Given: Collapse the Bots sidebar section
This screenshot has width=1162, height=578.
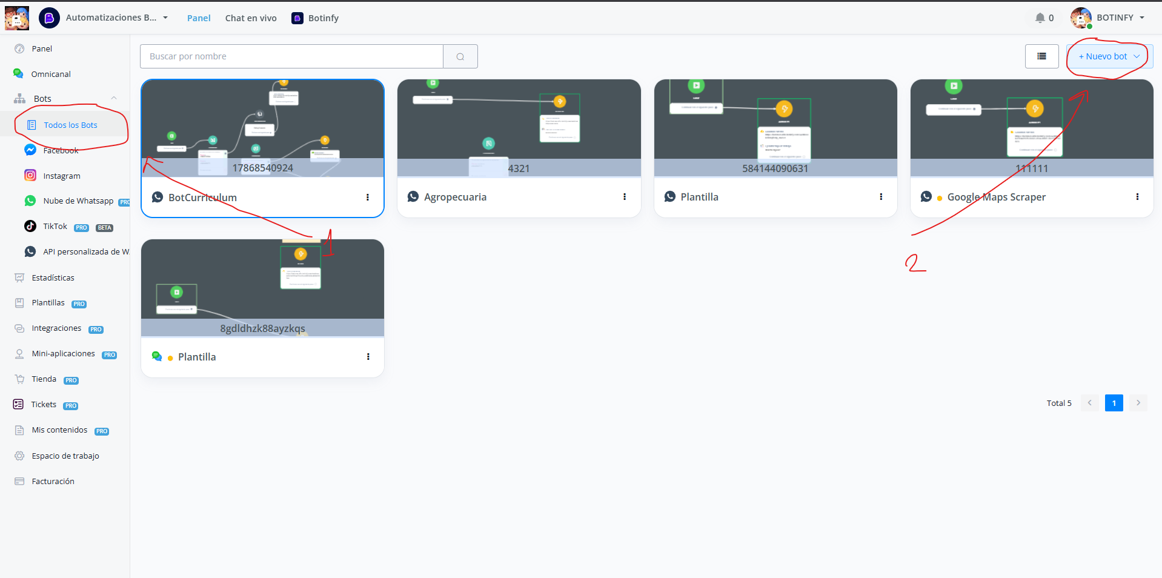Looking at the screenshot, I should 113,98.
